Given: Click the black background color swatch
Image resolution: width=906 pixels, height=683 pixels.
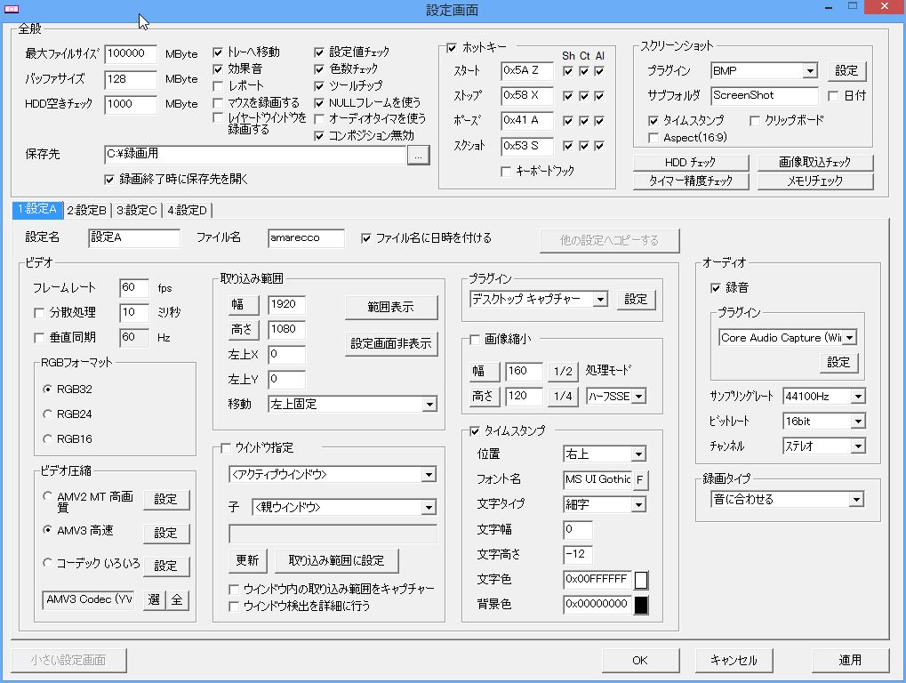Looking at the screenshot, I should click(x=640, y=605).
